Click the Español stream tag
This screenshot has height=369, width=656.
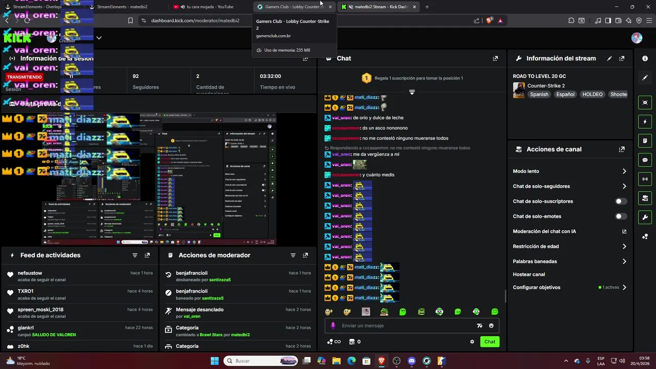click(565, 94)
